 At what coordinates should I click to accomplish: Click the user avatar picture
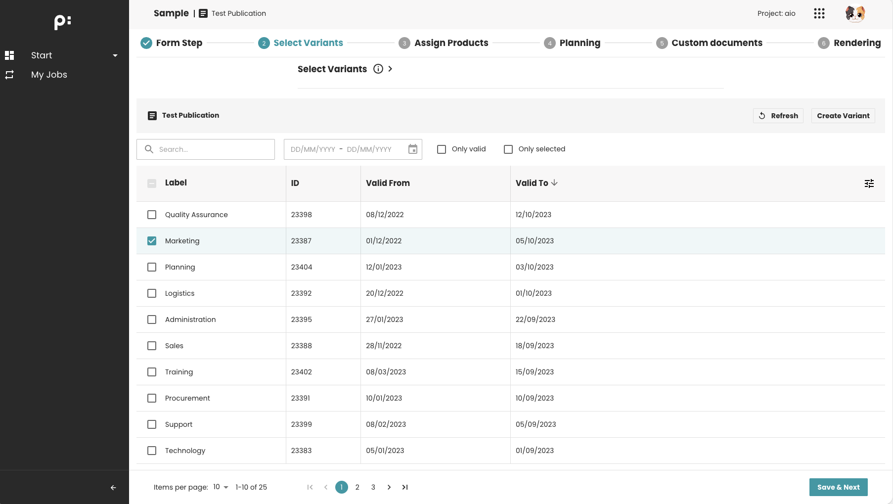pyautogui.click(x=855, y=13)
